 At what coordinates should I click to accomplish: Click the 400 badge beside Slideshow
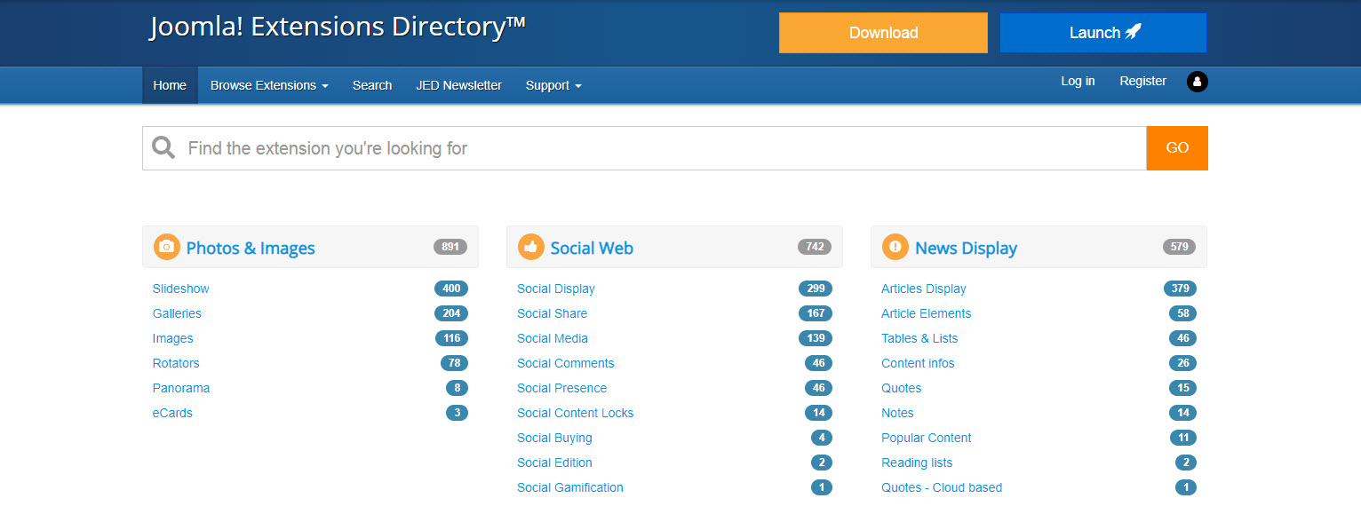[x=451, y=289]
